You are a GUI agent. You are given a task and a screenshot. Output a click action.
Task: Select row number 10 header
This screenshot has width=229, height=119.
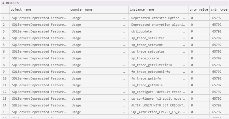pos(5,78)
